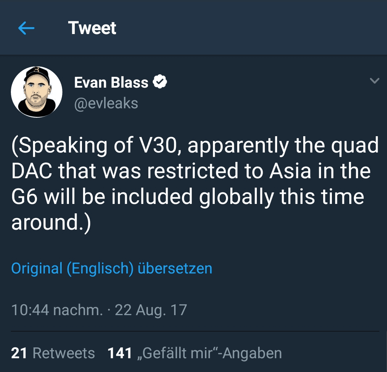Open Evan Blass's profile picture
Screen dimensions: 387x372
click(37, 92)
